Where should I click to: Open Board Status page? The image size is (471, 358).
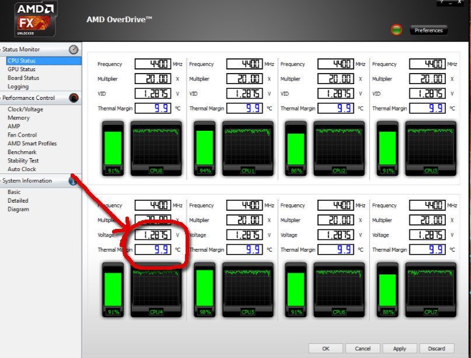pyautogui.click(x=23, y=78)
